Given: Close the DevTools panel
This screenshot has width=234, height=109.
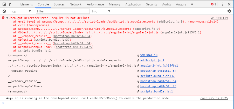Looking at the screenshot, I should (x=229, y=4).
